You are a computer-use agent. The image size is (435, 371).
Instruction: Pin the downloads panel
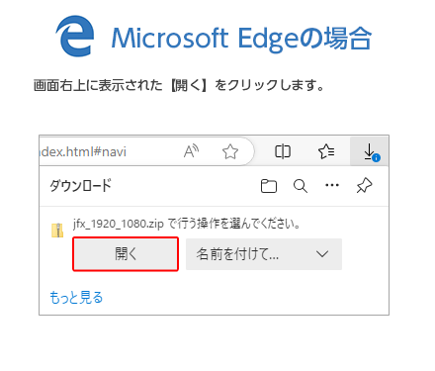364,186
